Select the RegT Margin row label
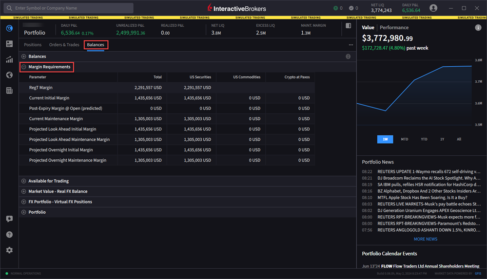 point(40,88)
